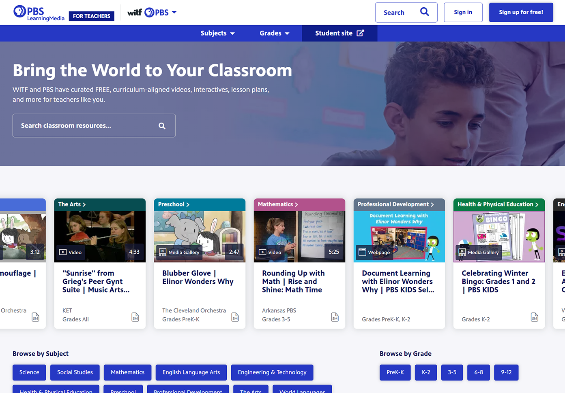The width and height of the screenshot is (565, 393).
Task: Click support materials icon on Winter Bingo card
Action: pos(534,317)
